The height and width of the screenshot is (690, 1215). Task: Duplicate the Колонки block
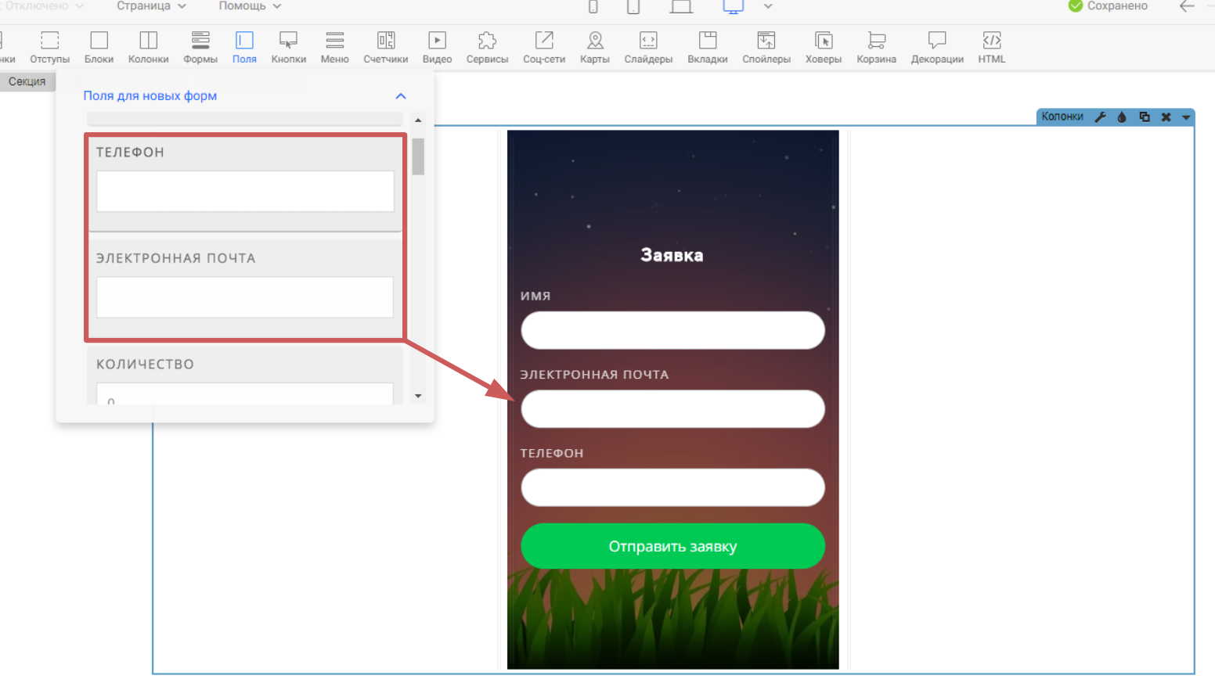[1144, 117]
